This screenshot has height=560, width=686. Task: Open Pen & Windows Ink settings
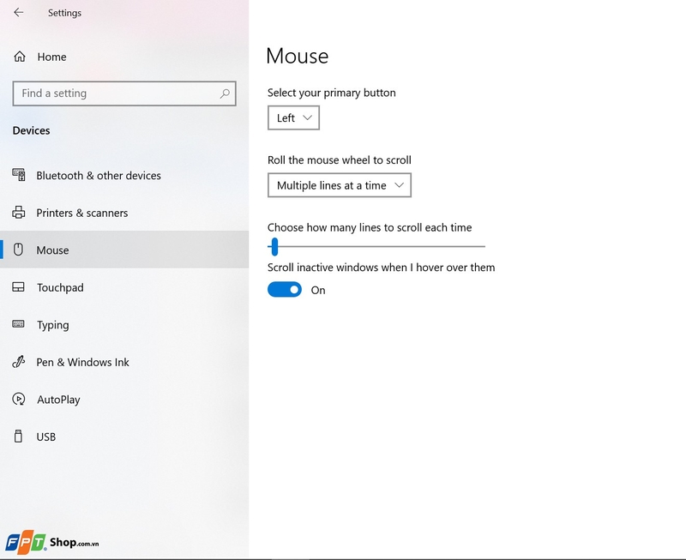click(124, 362)
